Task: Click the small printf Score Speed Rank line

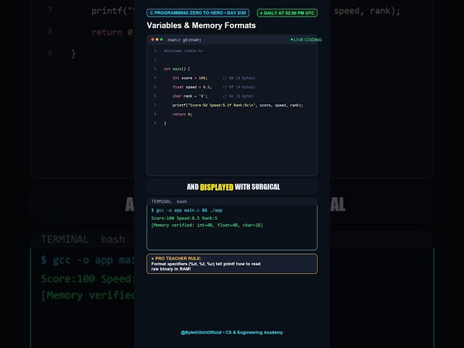Action: point(238,105)
